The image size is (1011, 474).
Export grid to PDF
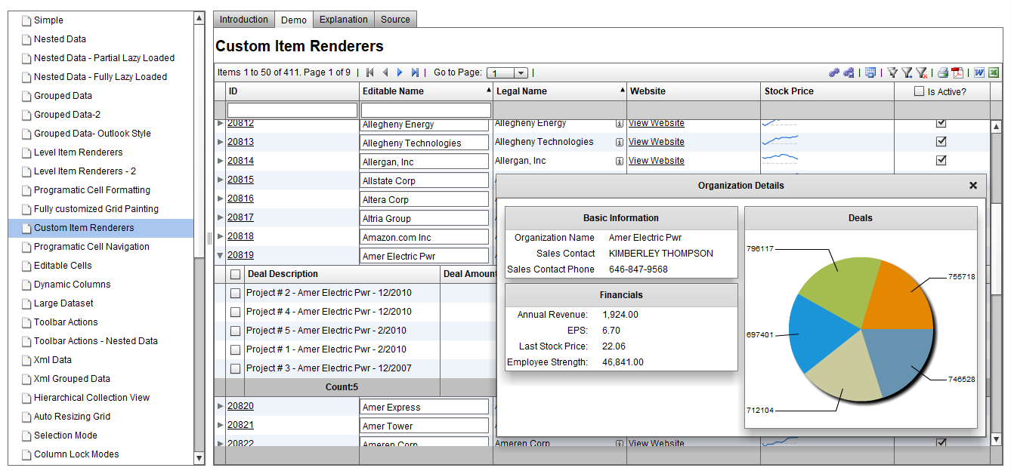(x=957, y=72)
